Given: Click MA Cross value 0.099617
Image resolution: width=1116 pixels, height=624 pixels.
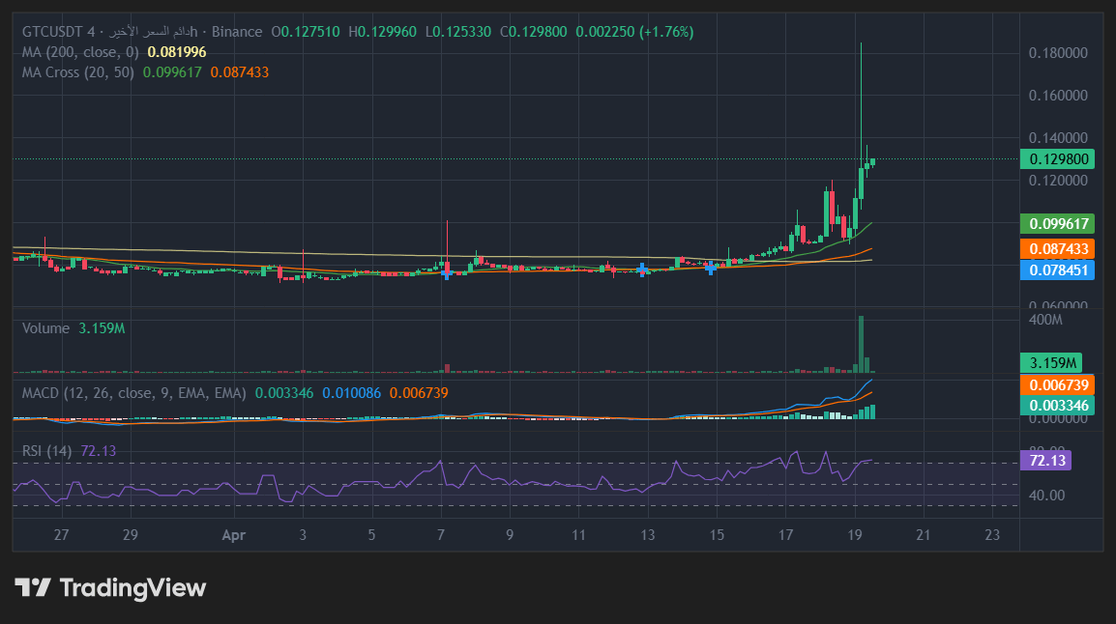Looking at the screenshot, I should pyautogui.click(x=172, y=72).
